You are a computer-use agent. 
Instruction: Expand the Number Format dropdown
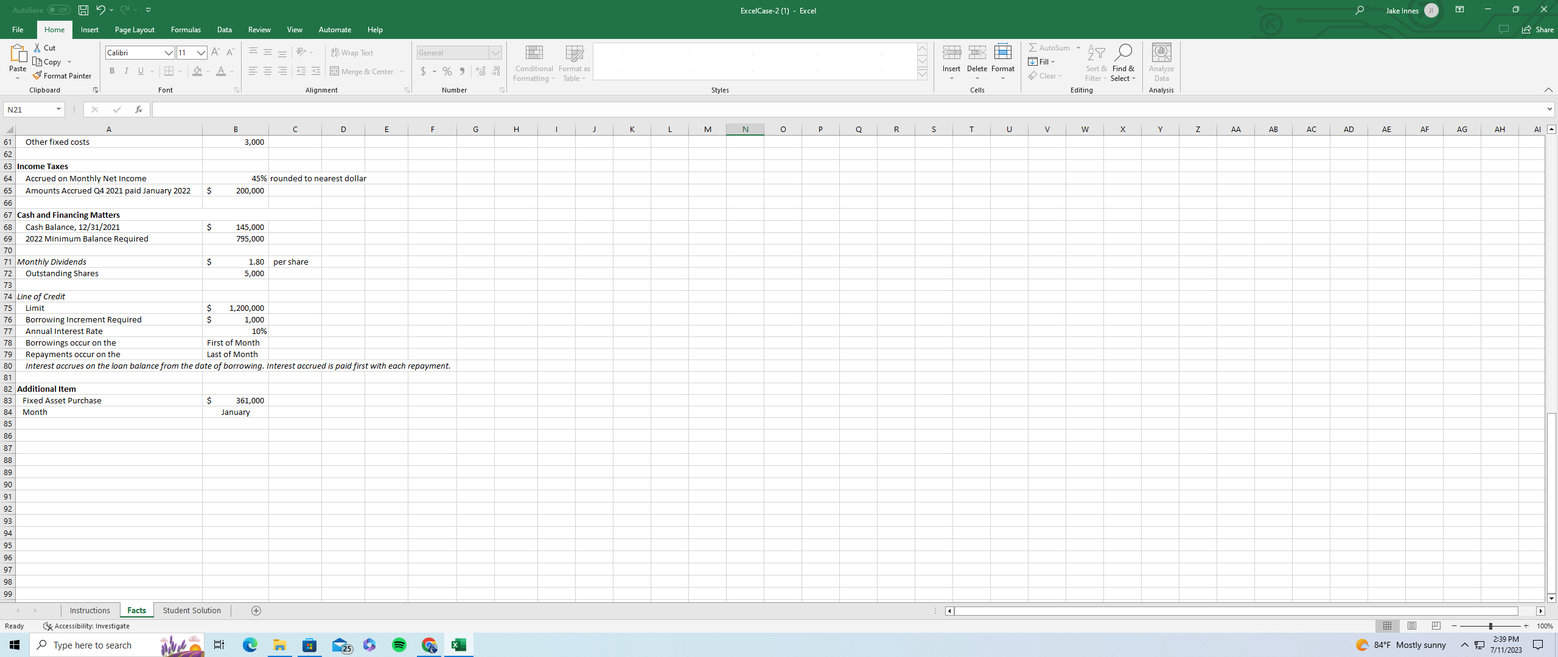pos(496,53)
